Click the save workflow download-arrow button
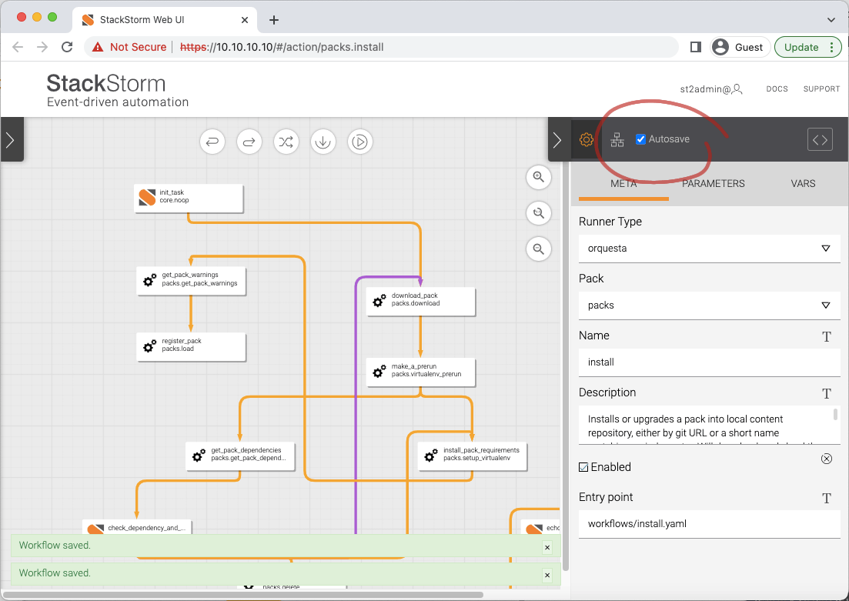The image size is (849, 601). pyautogui.click(x=323, y=142)
